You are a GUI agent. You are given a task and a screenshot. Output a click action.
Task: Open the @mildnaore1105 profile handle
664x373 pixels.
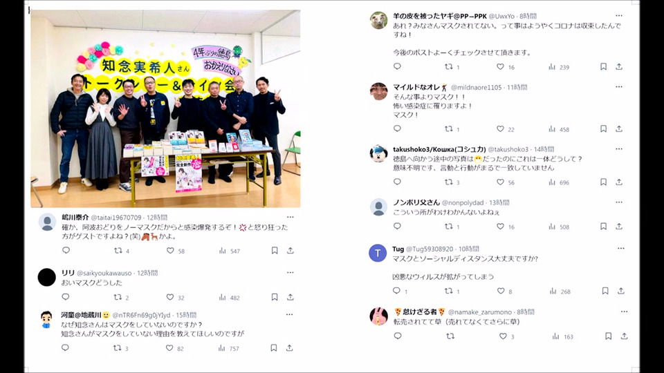pyautogui.click(x=476, y=88)
